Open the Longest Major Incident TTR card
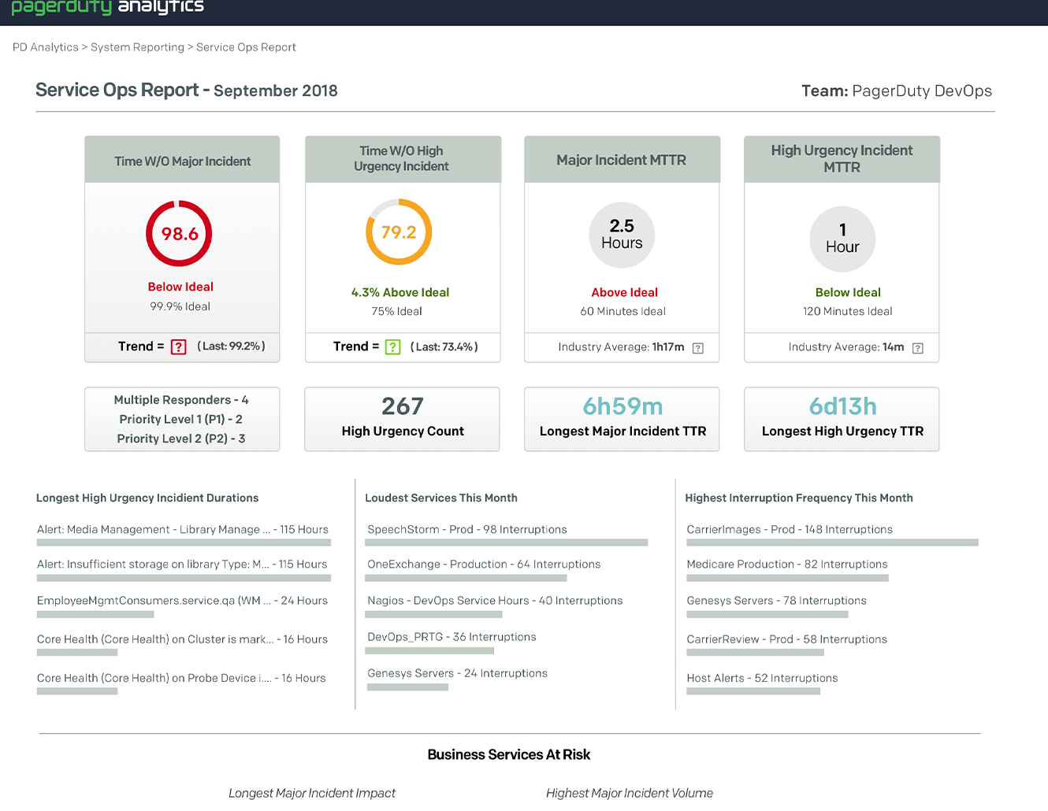The image size is (1048, 811). 622,419
